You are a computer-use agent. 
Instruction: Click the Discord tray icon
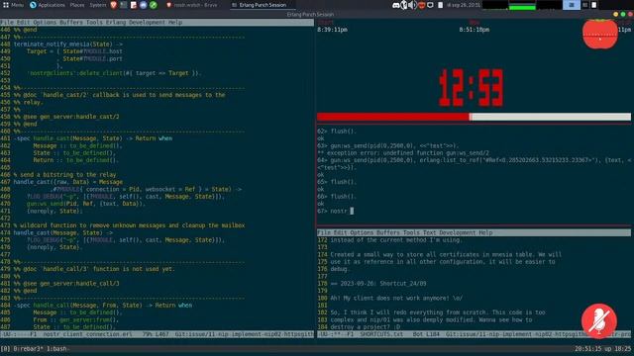(x=396, y=5)
